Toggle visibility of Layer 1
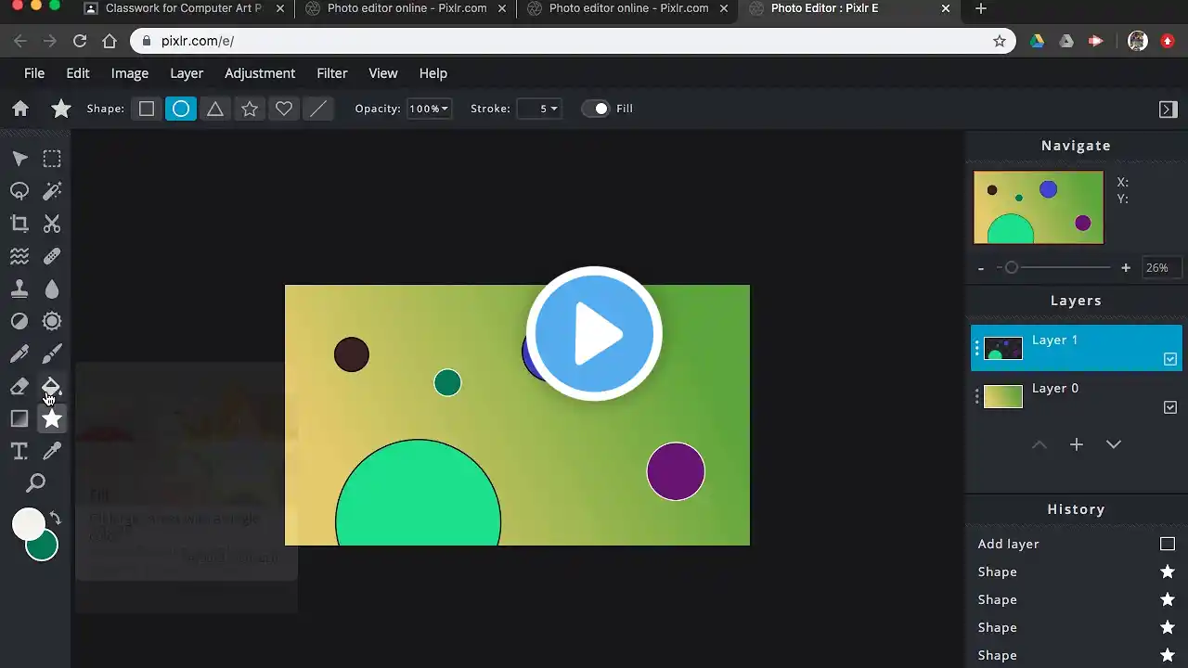 click(1170, 359)
